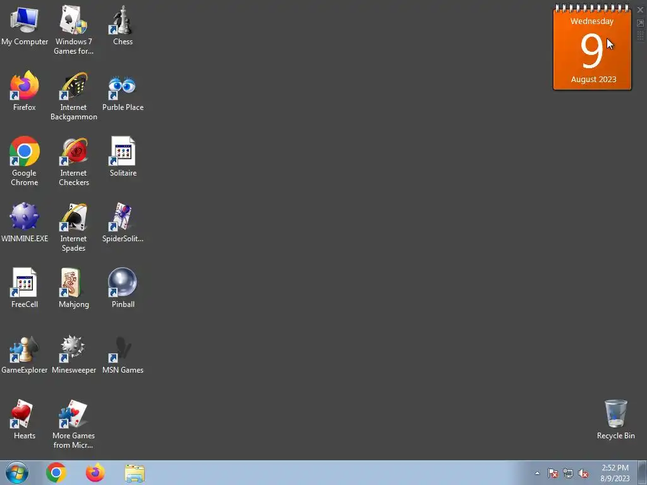This screenshot has width=647, height=485.
Task: Close the calendar gadget
Action: [x=641, y=10]
